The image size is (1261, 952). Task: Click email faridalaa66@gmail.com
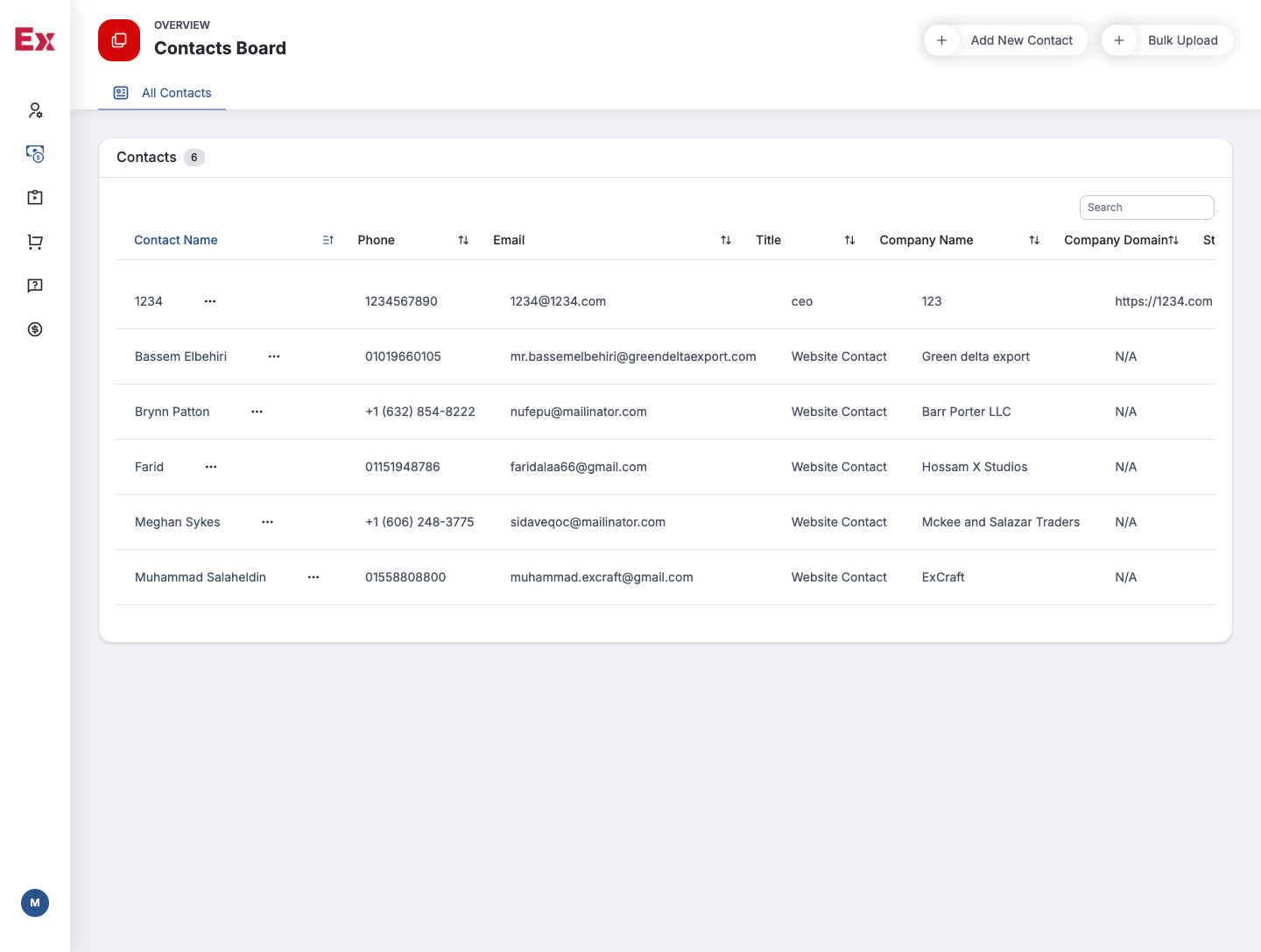pos(579,467)
